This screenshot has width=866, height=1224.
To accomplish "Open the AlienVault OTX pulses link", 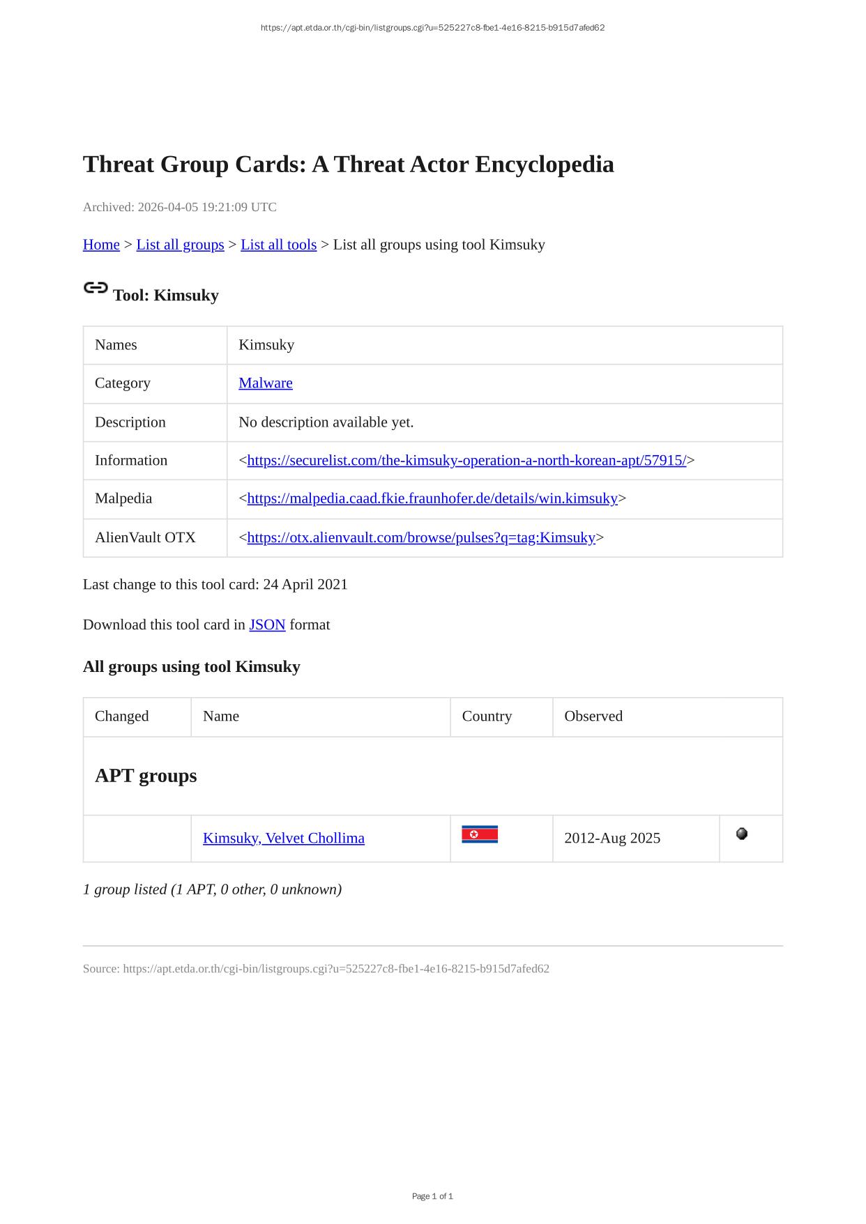I will click(x=421, y=537).
